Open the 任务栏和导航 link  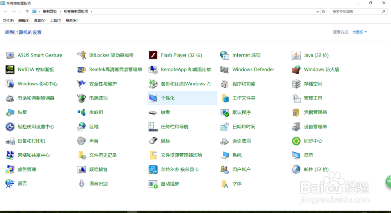[x=174, y=127]
